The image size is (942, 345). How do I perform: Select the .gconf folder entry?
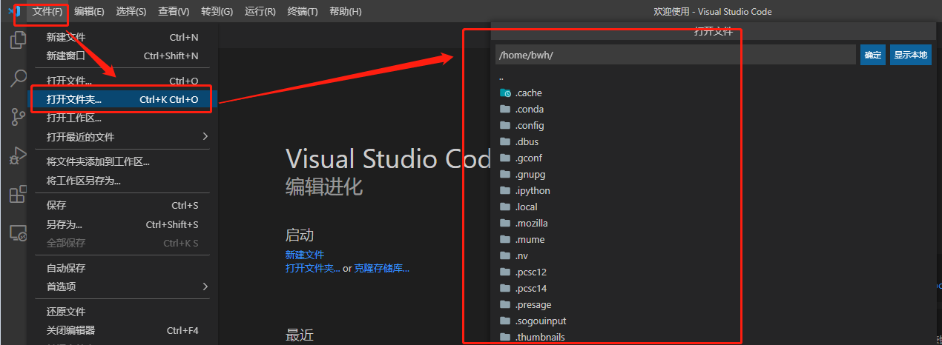pos(715,158)
